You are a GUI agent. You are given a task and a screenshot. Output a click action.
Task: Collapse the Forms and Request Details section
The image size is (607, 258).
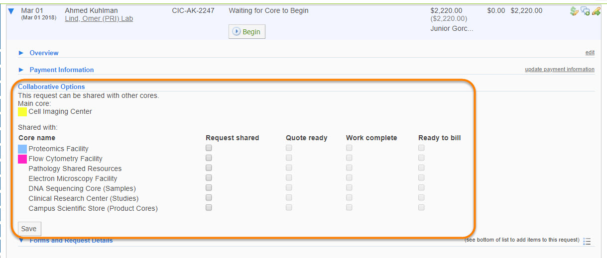(x=21, y=241)
